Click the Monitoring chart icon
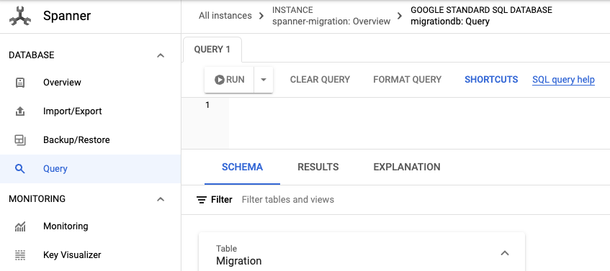Screen dimensions: 610x271 (20, 226)
